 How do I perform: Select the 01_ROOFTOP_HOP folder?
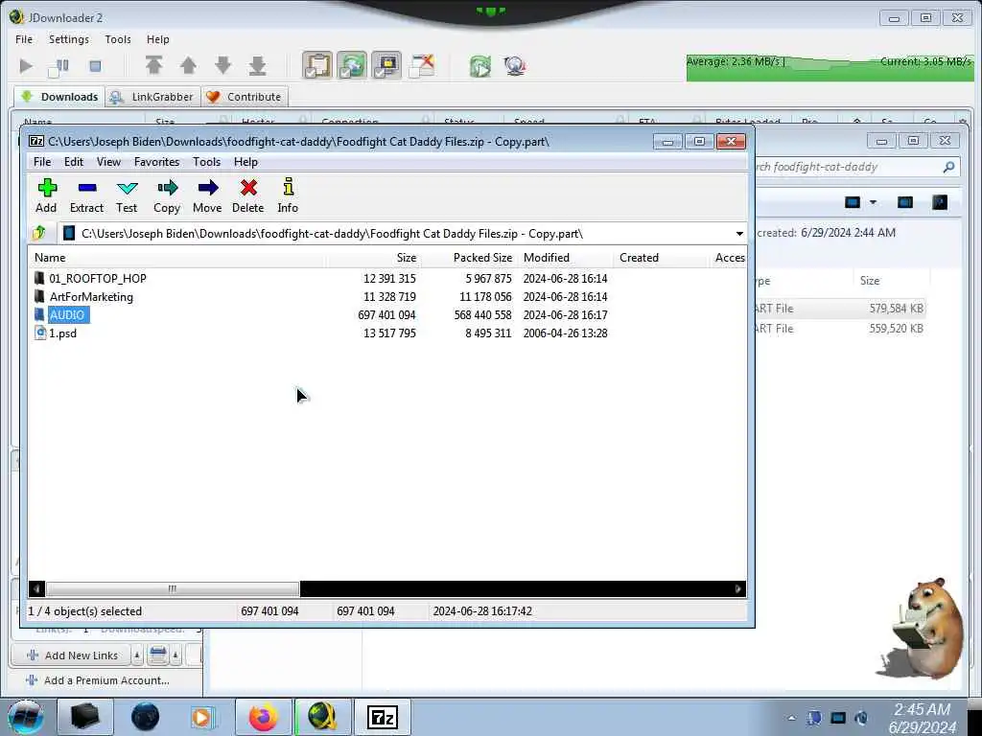click(x=98, y=279)
